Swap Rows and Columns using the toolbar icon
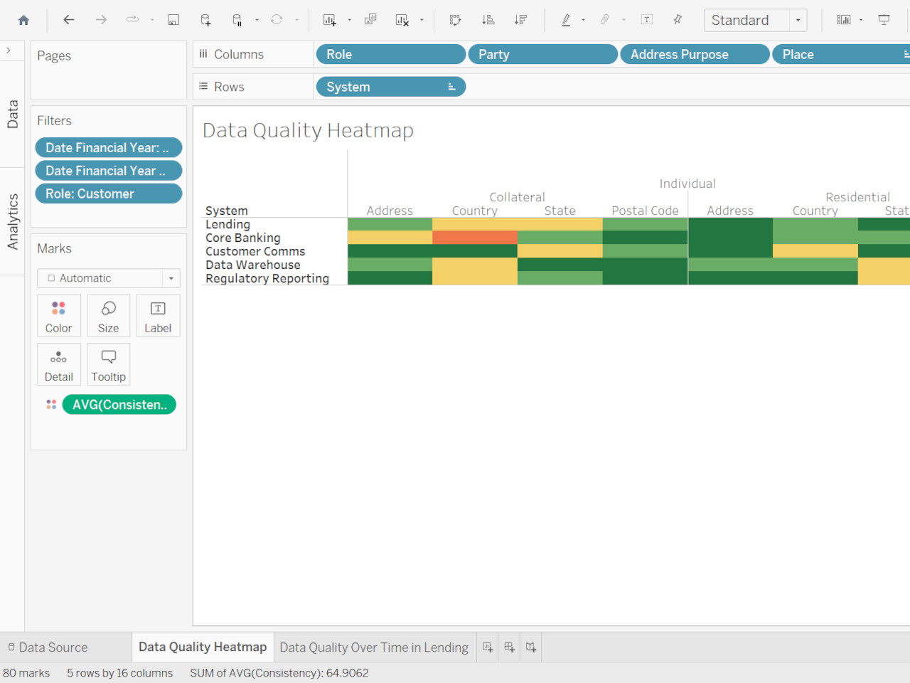 (455, 20)
